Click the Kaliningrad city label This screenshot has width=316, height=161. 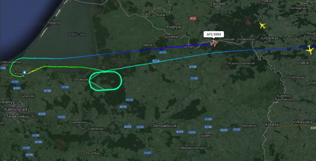(x=16, y=110)
